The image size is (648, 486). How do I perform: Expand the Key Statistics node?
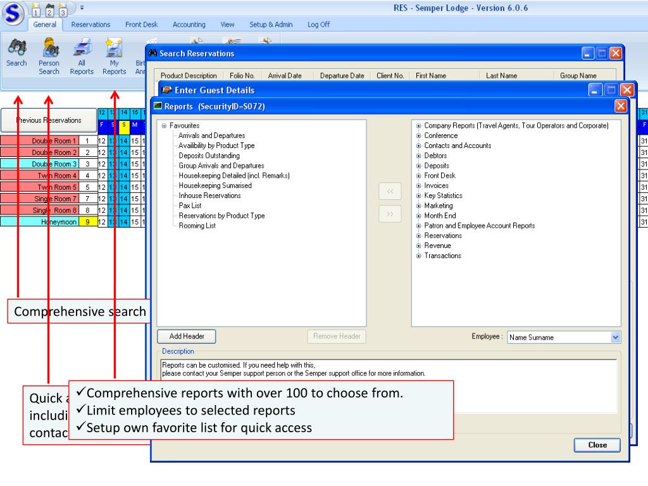419,196
